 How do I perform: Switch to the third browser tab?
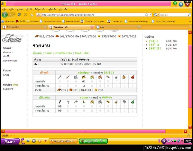[x=118, y=27]
